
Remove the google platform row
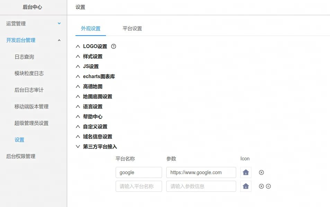[261, 172]
